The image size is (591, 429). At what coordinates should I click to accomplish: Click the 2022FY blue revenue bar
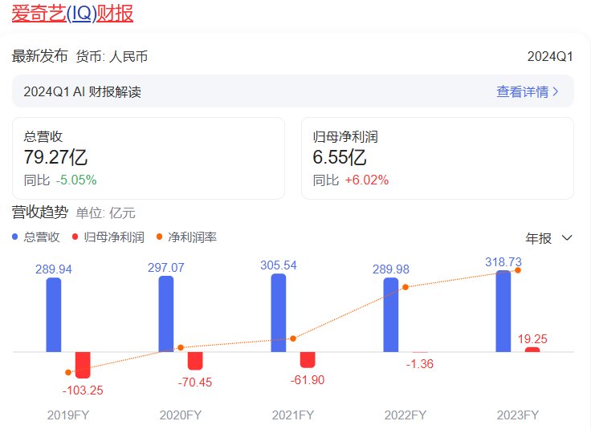tap(391, 315)
